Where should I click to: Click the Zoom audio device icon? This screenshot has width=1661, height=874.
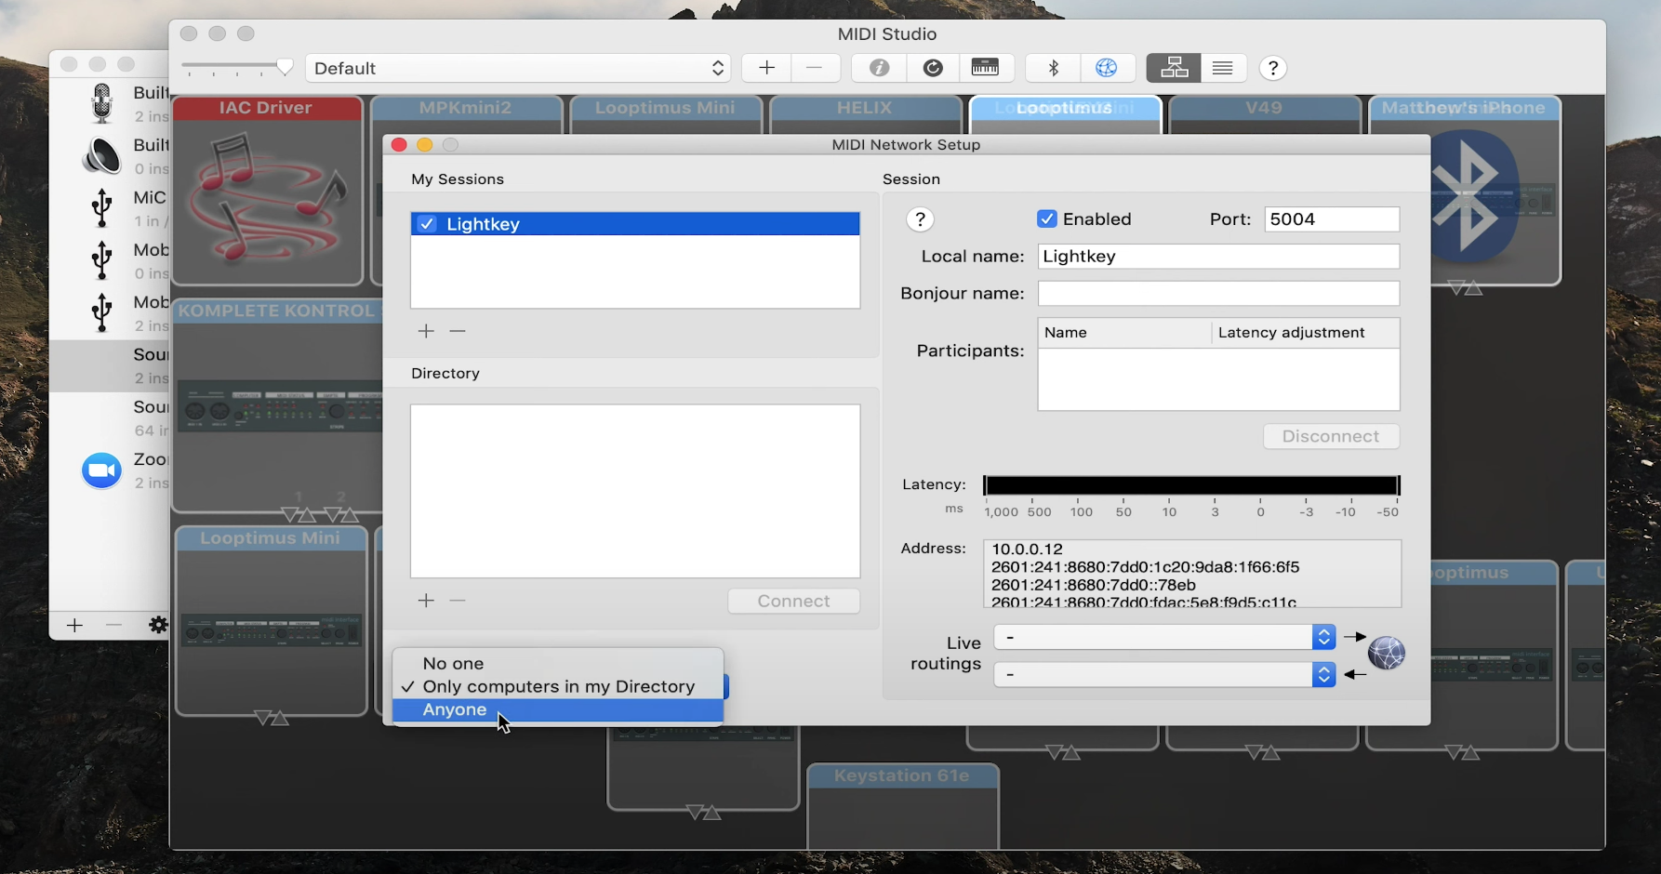pyautogui.click(x=101, y=470)
